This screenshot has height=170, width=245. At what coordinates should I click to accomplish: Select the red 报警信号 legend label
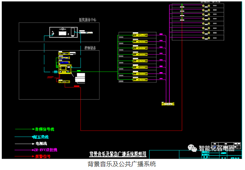coord(43,156)
